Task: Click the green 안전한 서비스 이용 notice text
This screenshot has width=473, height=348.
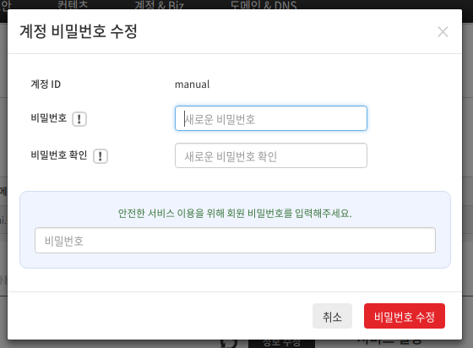Action: [235, 213]
